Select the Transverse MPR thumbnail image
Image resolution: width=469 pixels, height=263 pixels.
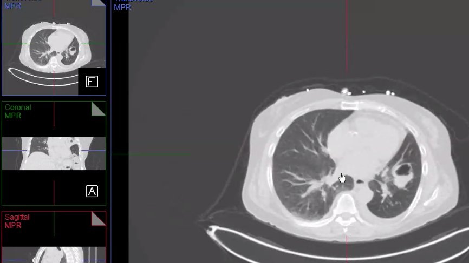[54, 48]
